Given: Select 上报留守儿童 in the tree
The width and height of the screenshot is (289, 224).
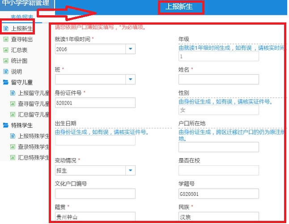Looking at the screenshot, I should coord(34,93).
